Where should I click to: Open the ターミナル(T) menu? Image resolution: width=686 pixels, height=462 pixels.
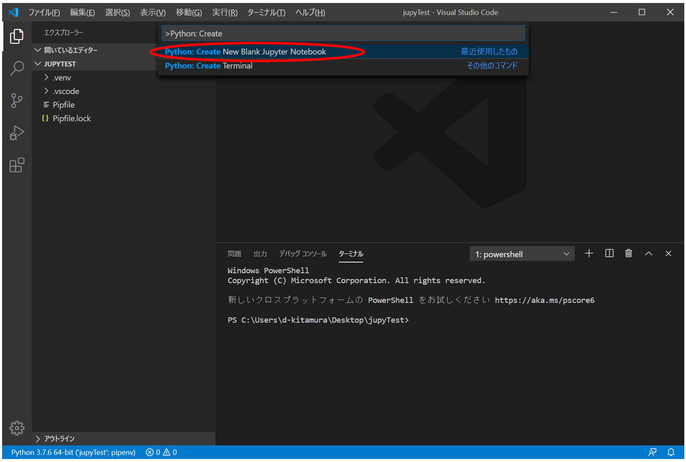266,12
